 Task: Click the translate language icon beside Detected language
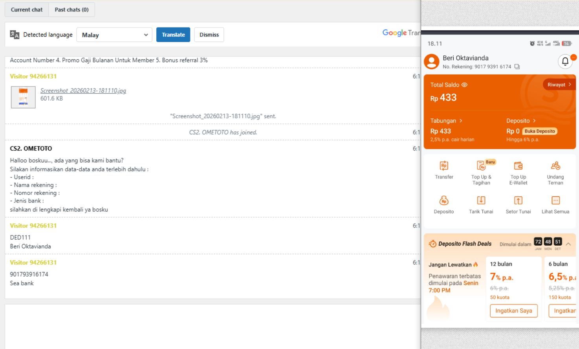coord(15,35)
